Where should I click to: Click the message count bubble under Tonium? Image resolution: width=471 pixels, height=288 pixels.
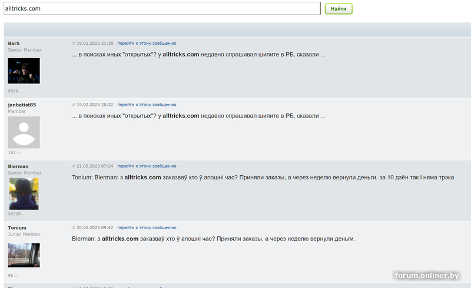[16, 275]
